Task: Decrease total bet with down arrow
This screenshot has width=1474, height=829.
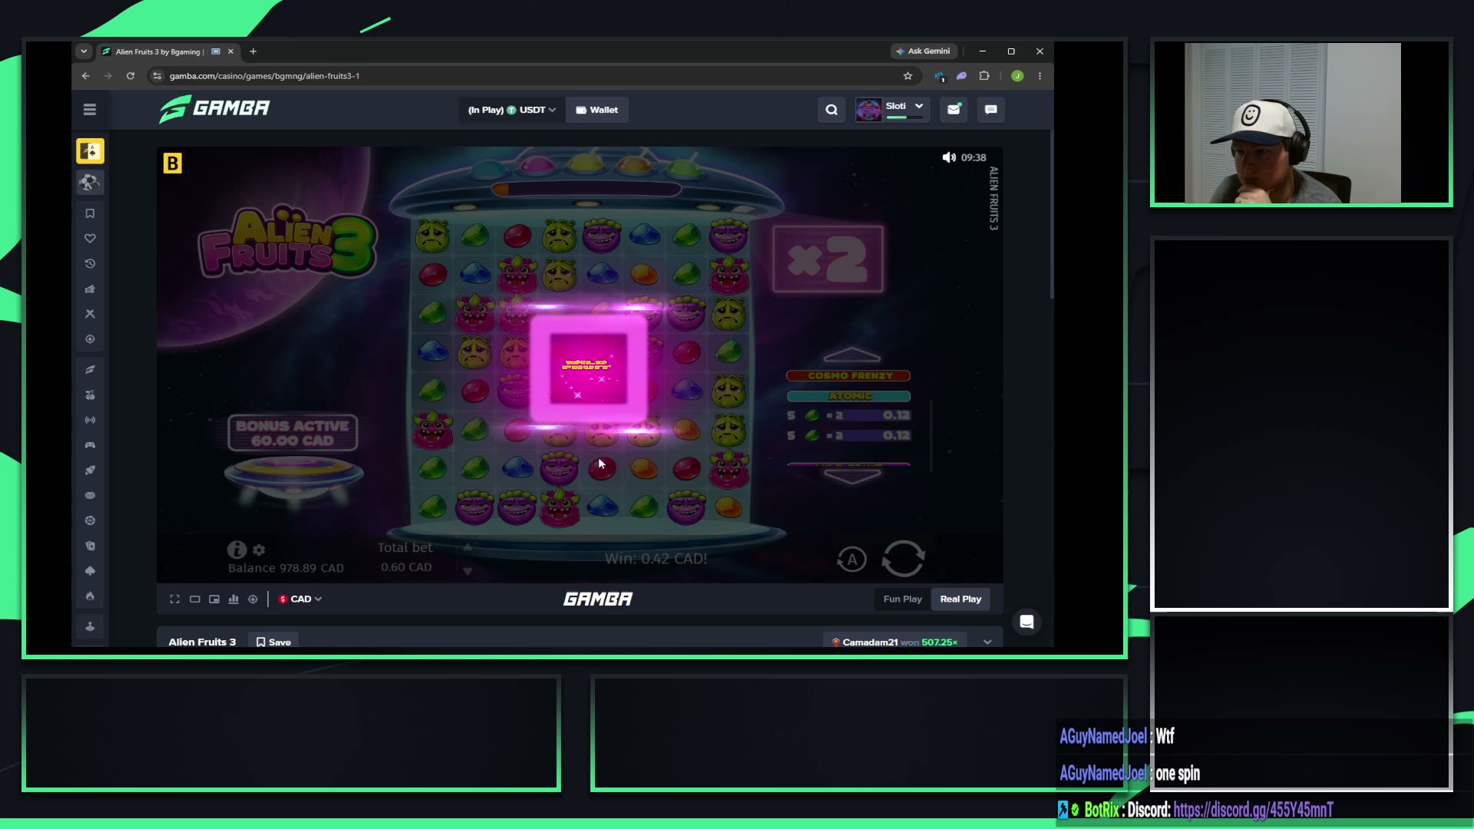Action: pos(468,571)
